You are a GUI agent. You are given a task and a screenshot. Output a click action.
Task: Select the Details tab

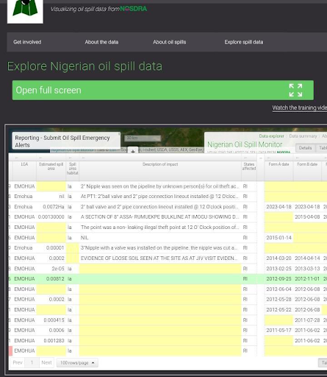[x=305, y=148]
